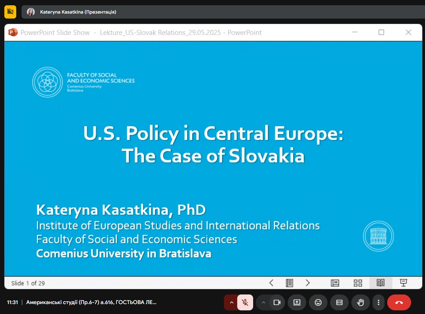425x314 pixels.
Task: Go to the next slide arrow
Action: [308, 283]
